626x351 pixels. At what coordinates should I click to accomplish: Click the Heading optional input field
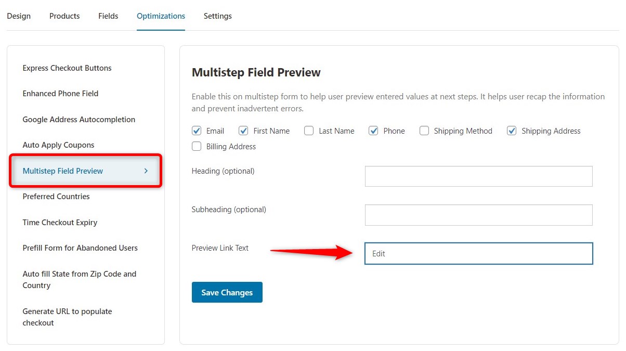(x=478, y=176)
